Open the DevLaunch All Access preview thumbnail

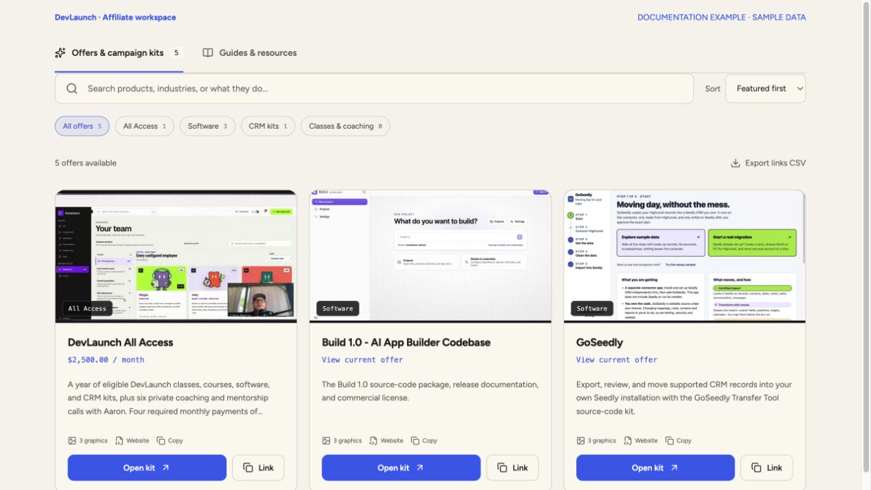(176, 257)
